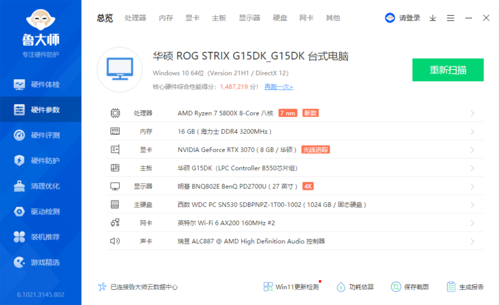Click the network card icon
The image size is (499, 305).
[115, 223]
